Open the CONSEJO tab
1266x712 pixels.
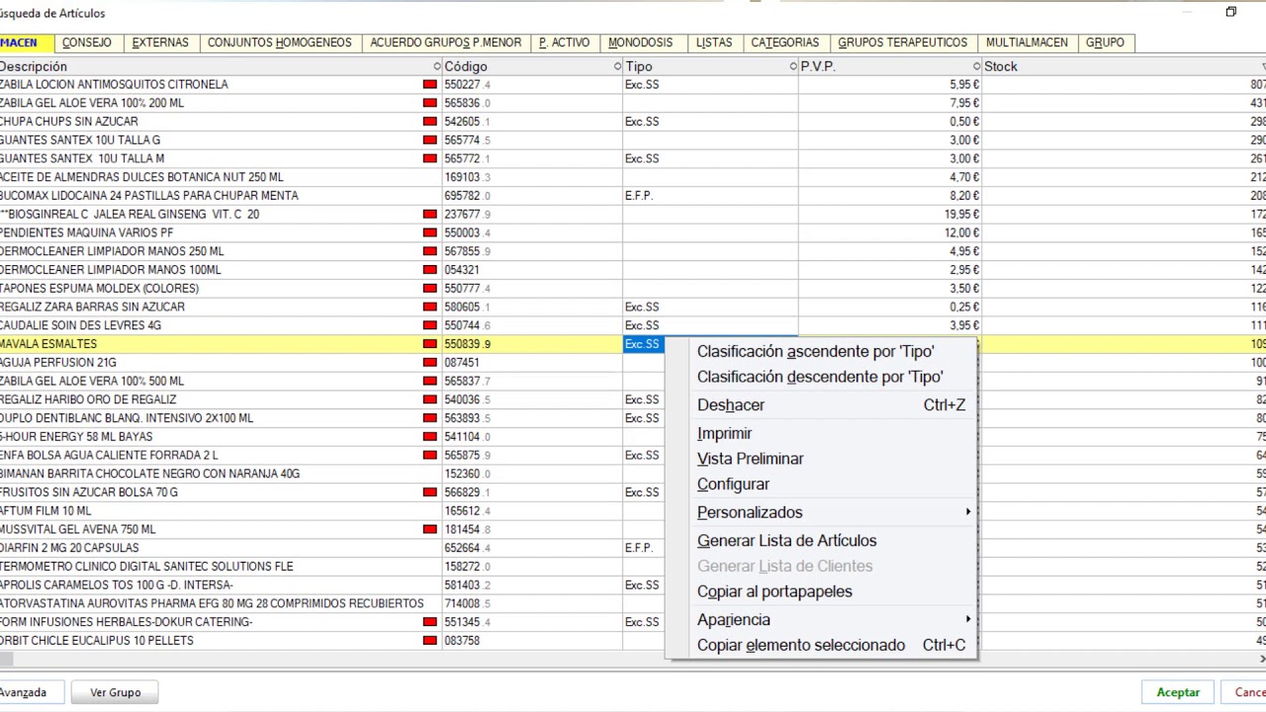[x=87, y=43]
